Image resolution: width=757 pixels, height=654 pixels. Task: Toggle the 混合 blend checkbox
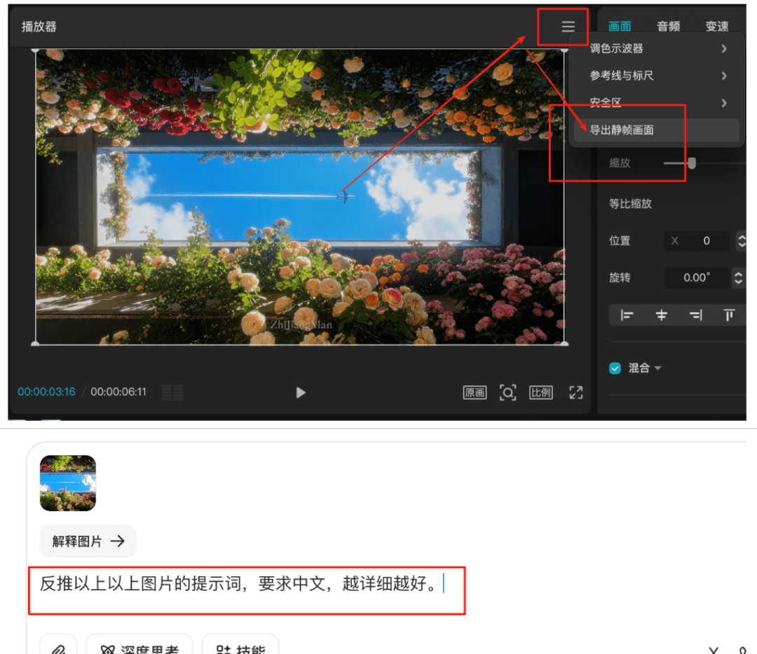[x=615, y=368]
